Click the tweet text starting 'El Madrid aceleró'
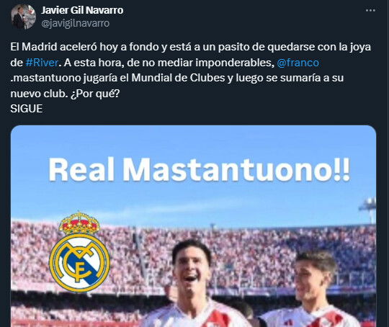389x327 pixels. 190,70
